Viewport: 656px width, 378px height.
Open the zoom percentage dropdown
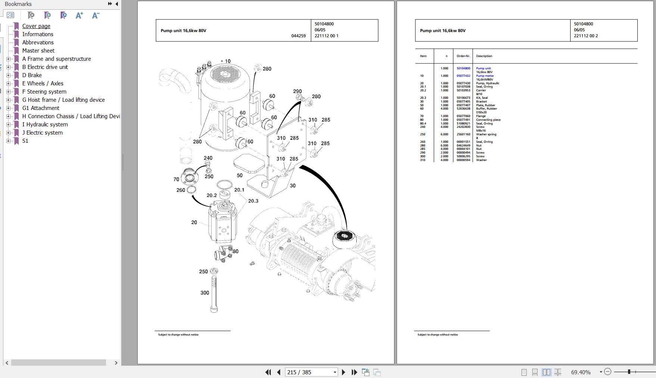point(601,372)
